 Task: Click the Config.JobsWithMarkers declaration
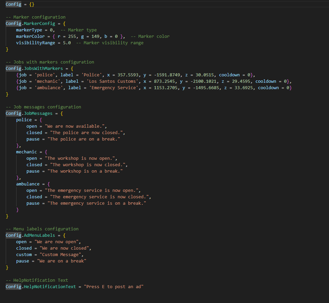click(37, 68)
